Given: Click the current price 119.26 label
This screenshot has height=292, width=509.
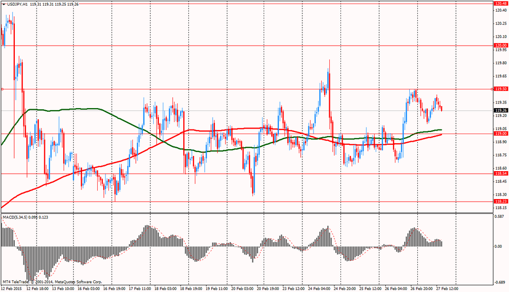Looking at the screenshot, I should tap(500, 110).
